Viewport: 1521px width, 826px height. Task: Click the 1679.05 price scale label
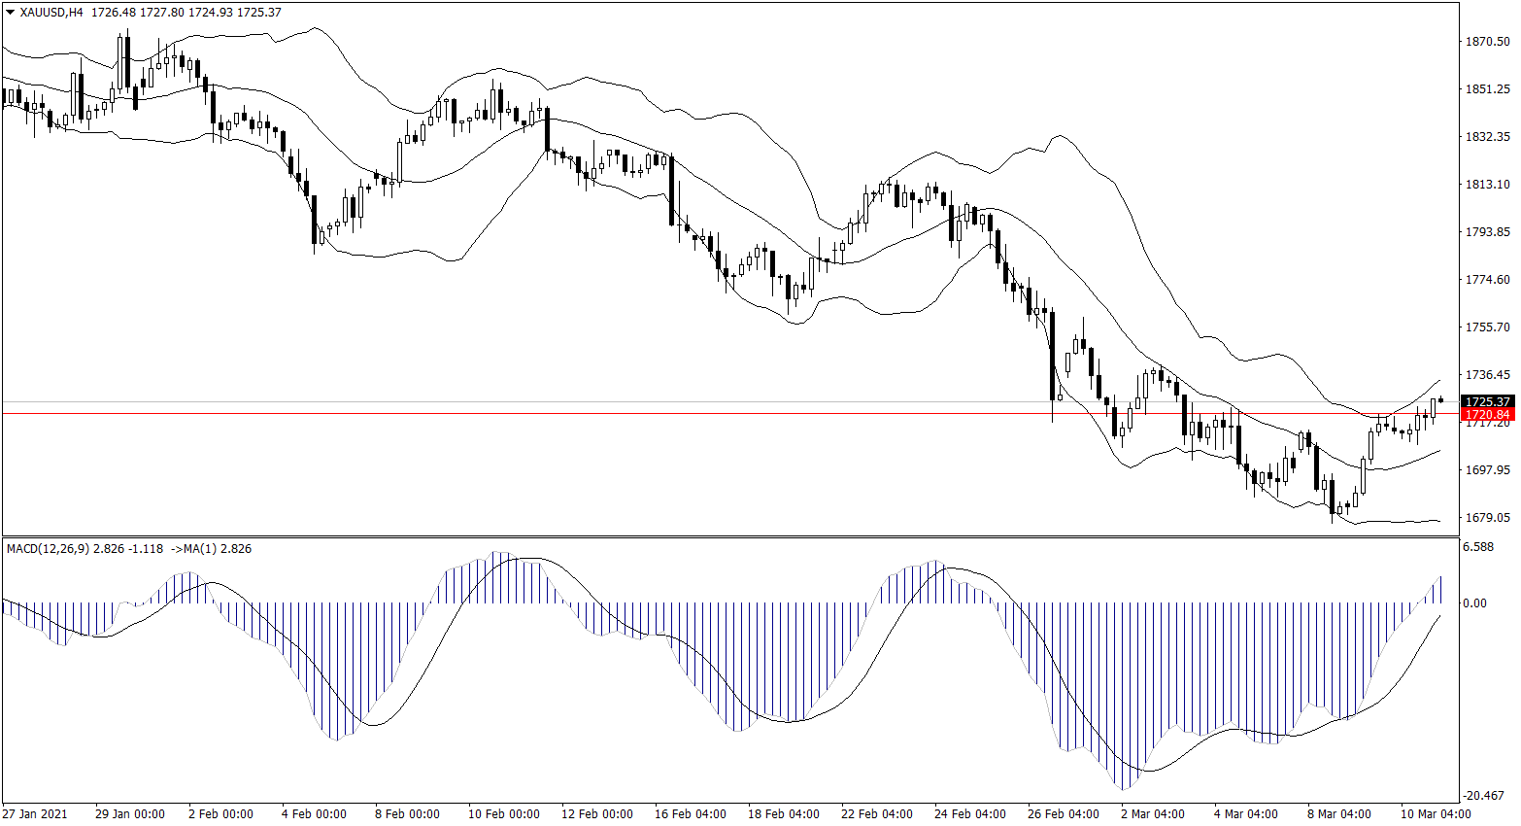click(x=1487, y=518)
